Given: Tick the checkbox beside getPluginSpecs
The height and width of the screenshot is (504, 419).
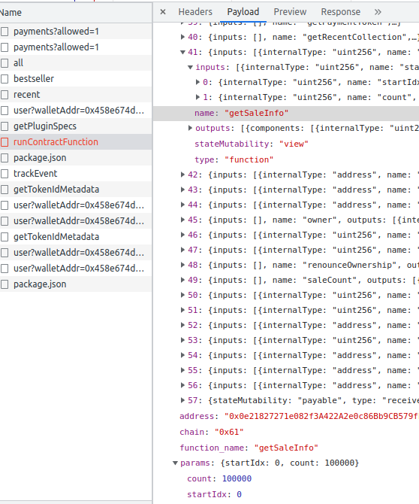Looking at the screenshot, I should (x=5, y=126).
